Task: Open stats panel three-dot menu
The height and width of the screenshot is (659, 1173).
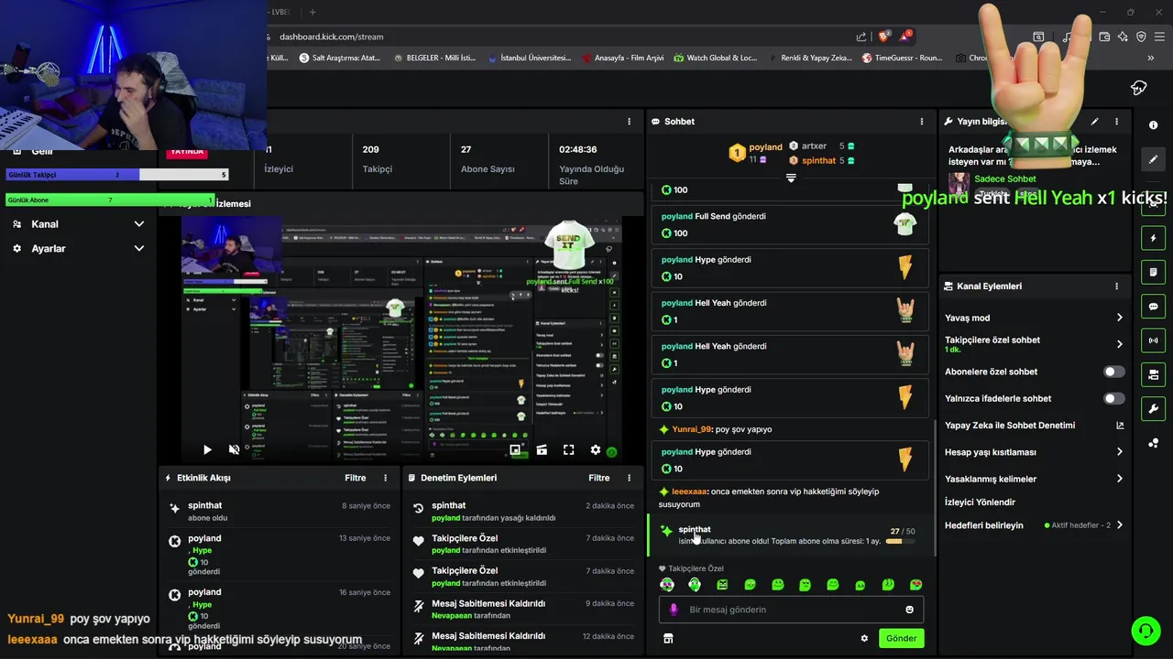Action: (x=629, y=121)
